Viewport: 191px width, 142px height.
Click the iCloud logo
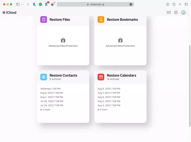(x=10, y=13)
